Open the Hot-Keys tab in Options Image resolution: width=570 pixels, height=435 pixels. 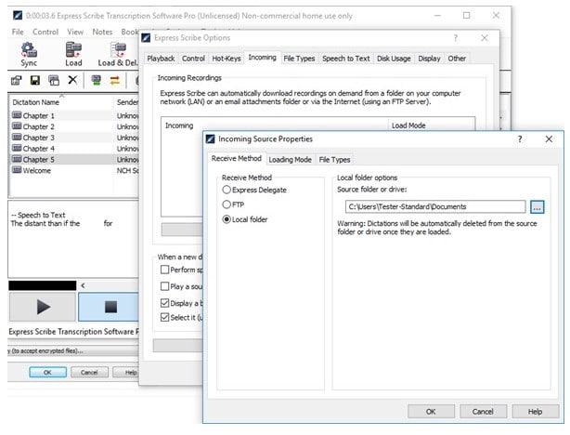tap(227, 59)
